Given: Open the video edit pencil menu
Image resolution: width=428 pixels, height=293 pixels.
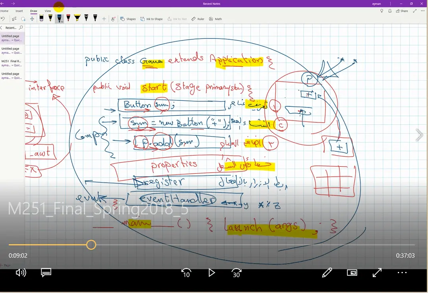Looking at the screenshot, I should pos(327,272).
